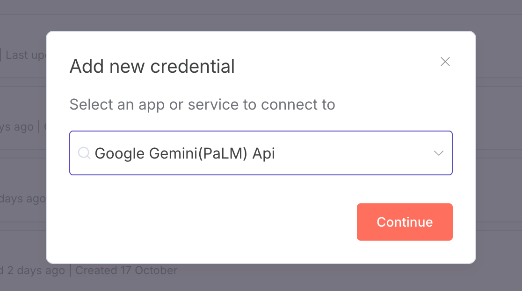Click the word "Google" in the service field
This screenshot has height=291, width=522.
(x=120, y=153)
